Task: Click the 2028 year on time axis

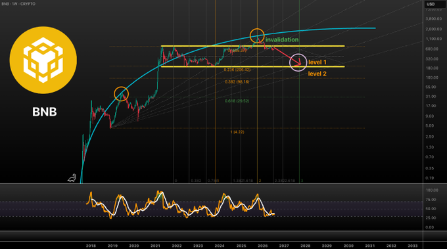Action: (x=305, y=246)
